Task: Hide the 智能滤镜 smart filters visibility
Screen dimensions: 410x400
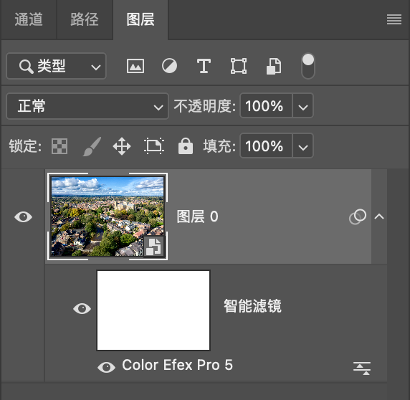Action: point(82,308)
